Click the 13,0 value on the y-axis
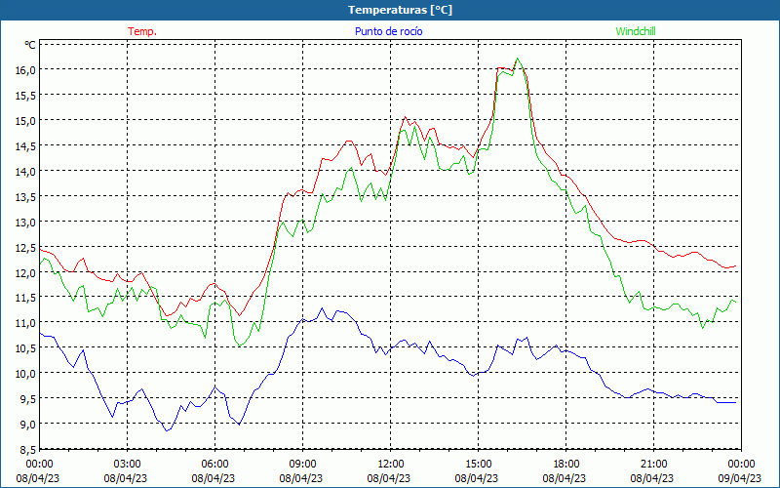 25,222
